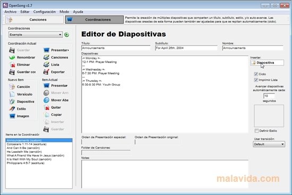
Task: Click Presentar icon in Coordinación Actual
Action: pyautogui.click(x=46, y=50)
